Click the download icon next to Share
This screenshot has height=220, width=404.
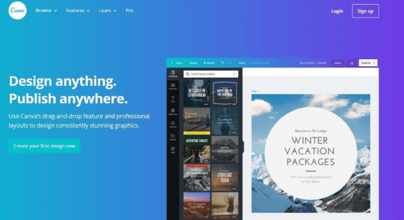pyautogui.click(x=351, y=63)
